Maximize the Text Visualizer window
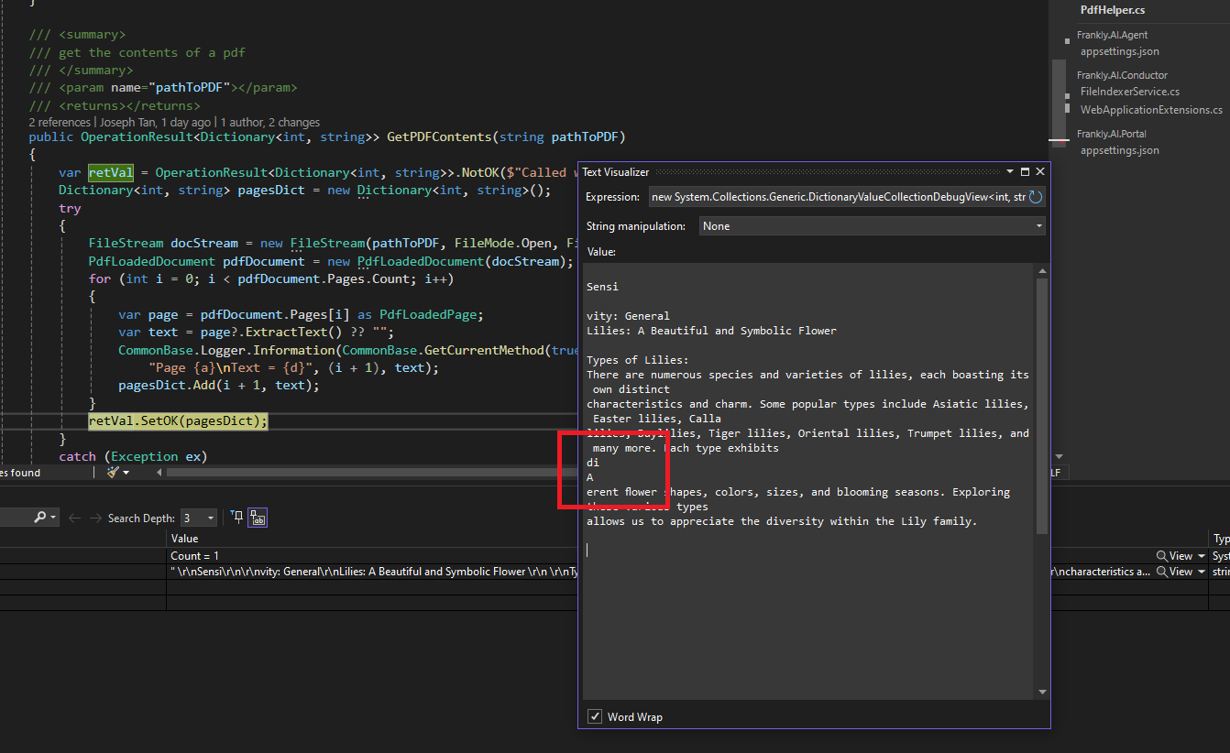 [1025, 171]
